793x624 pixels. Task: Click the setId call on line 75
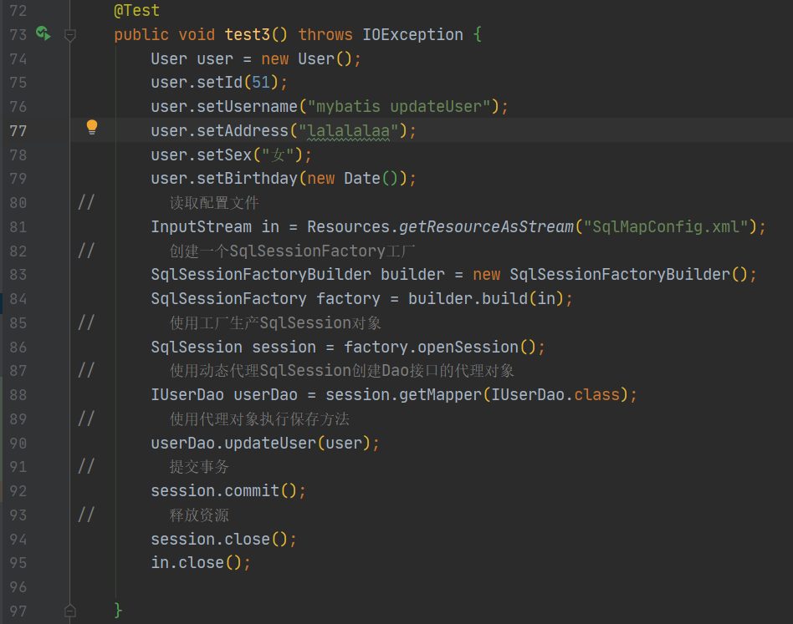(219, 83)
